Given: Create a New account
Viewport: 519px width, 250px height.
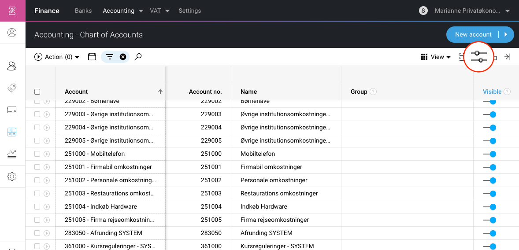Looking at the screenshot, I should pyautogui.click(x=473, y=34).
